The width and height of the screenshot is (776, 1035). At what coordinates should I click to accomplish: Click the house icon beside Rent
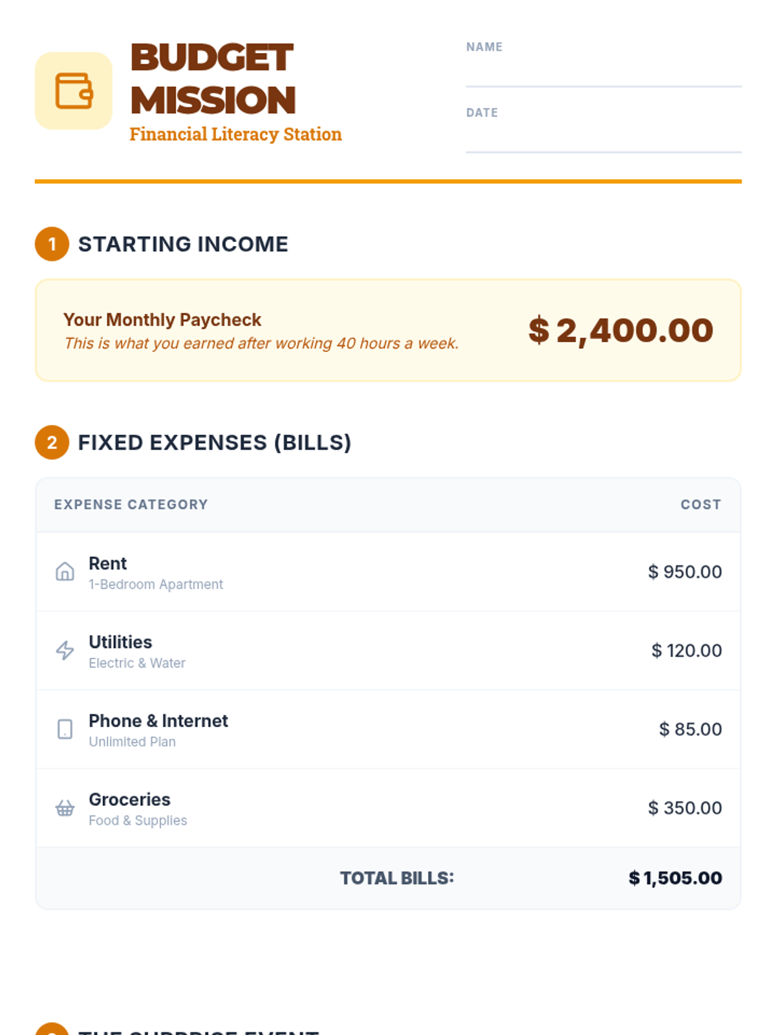point(65,572)
